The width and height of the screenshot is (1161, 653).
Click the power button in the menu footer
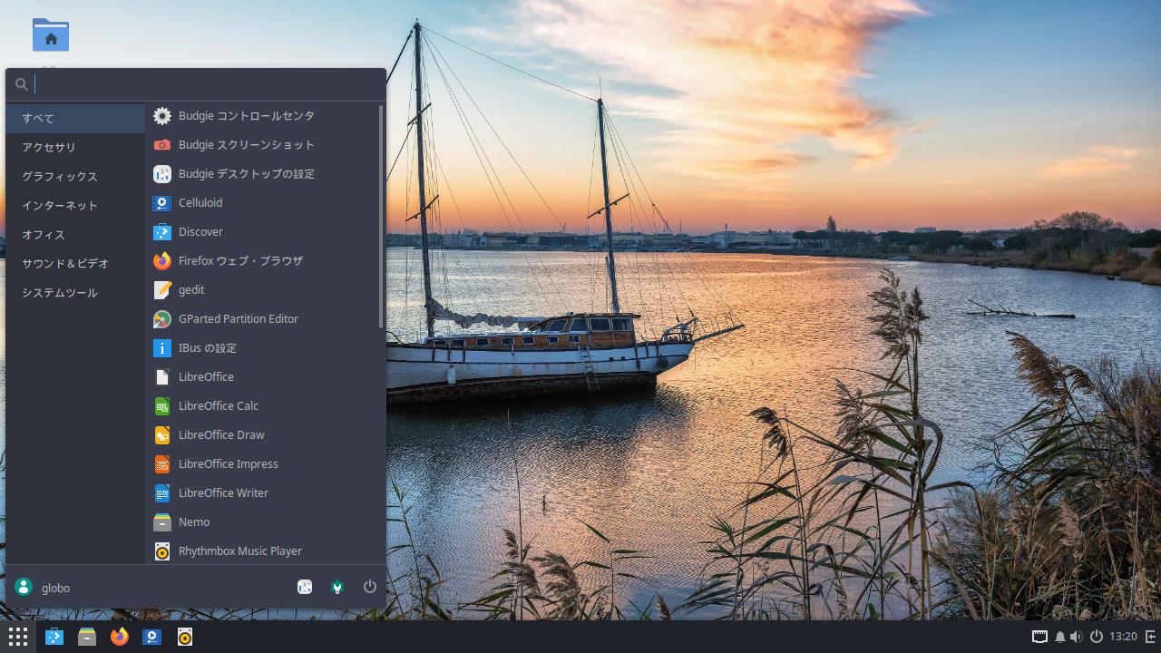369,587
